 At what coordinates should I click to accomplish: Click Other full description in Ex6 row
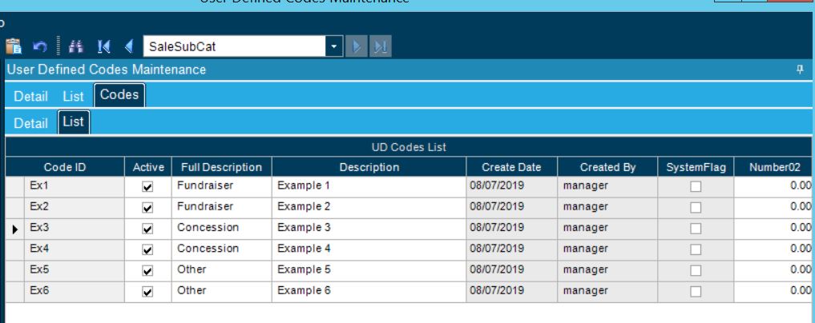[221, 292]
